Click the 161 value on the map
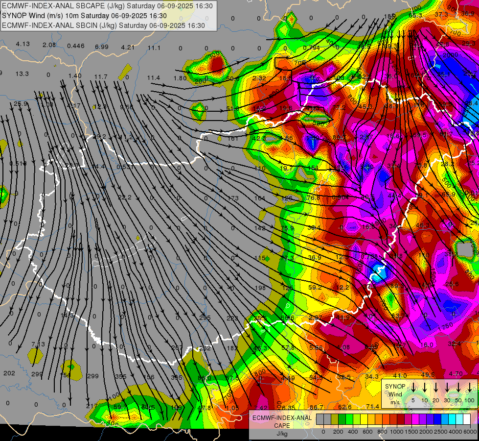Viewport: 479px width, 441px height. pos(233,138)
